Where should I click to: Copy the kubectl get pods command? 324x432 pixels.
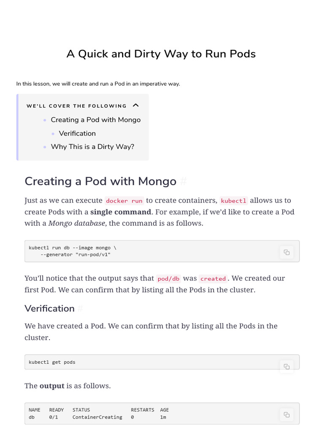pyautogui.click(x=286, y=366)
